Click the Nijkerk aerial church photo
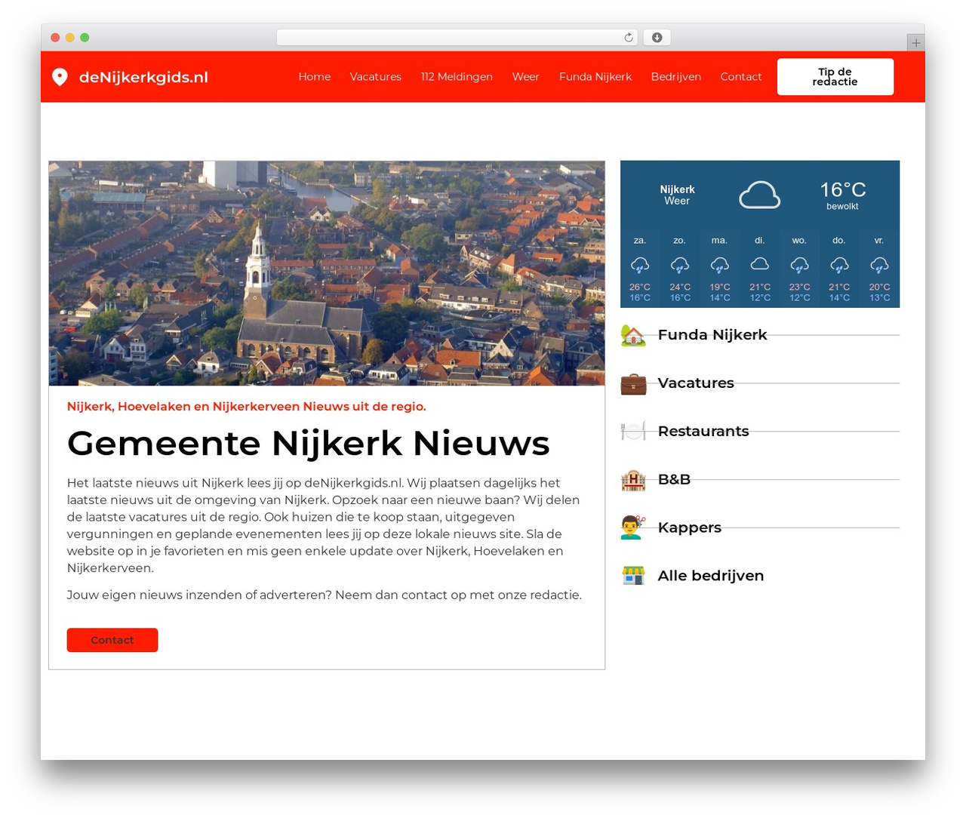The width and height of the screenshot is (966, 818). click(x=327, y=273)
